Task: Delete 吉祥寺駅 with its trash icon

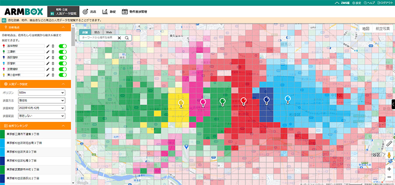Action: 53,46
